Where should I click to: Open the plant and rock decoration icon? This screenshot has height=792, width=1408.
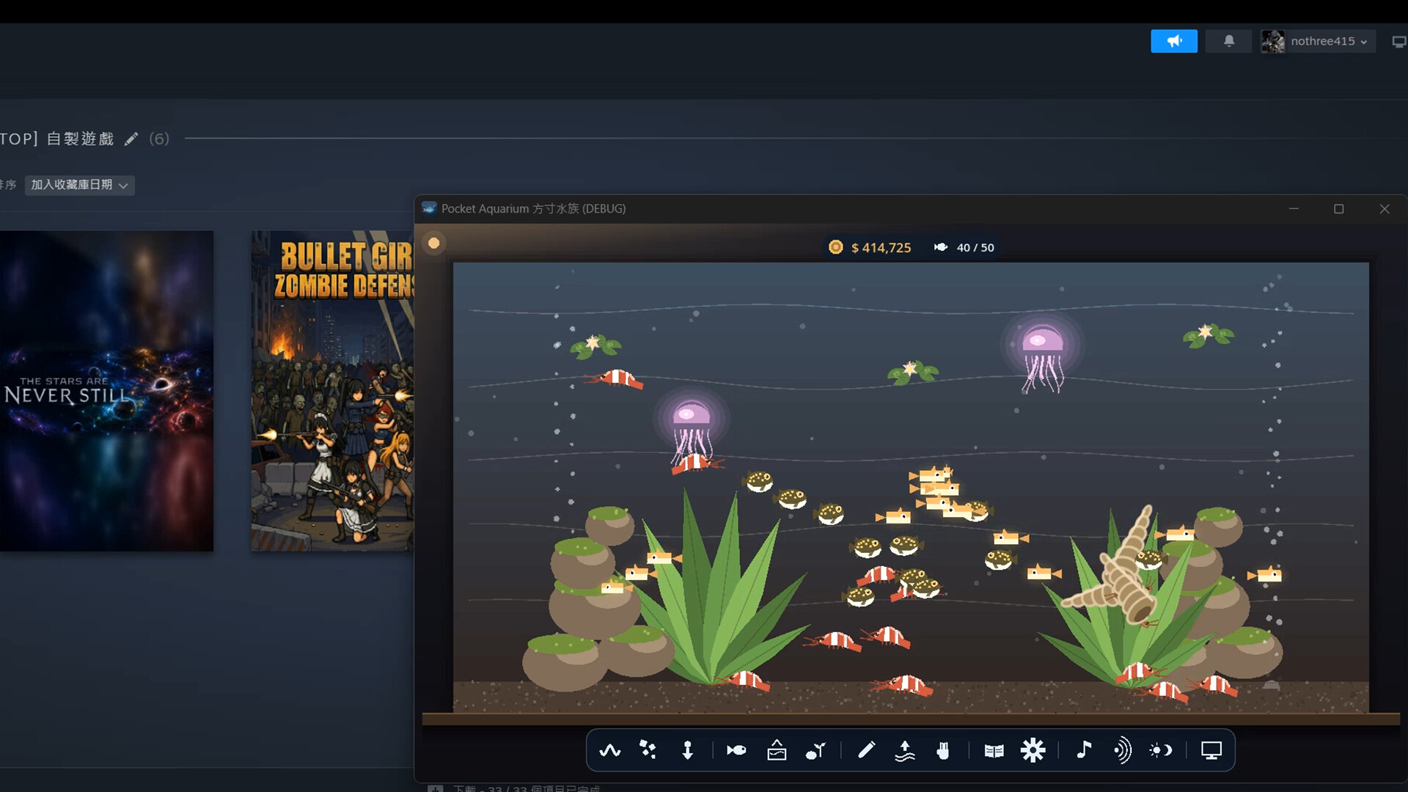coord(815,750)
